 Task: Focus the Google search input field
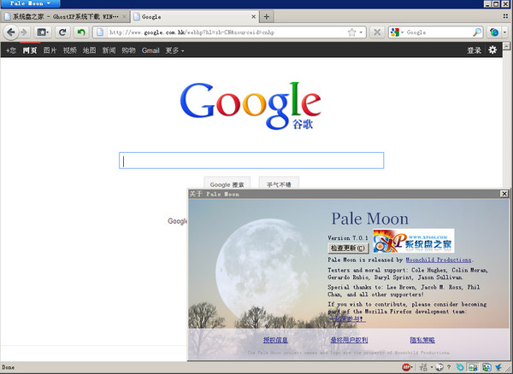[x=251, y=161]
